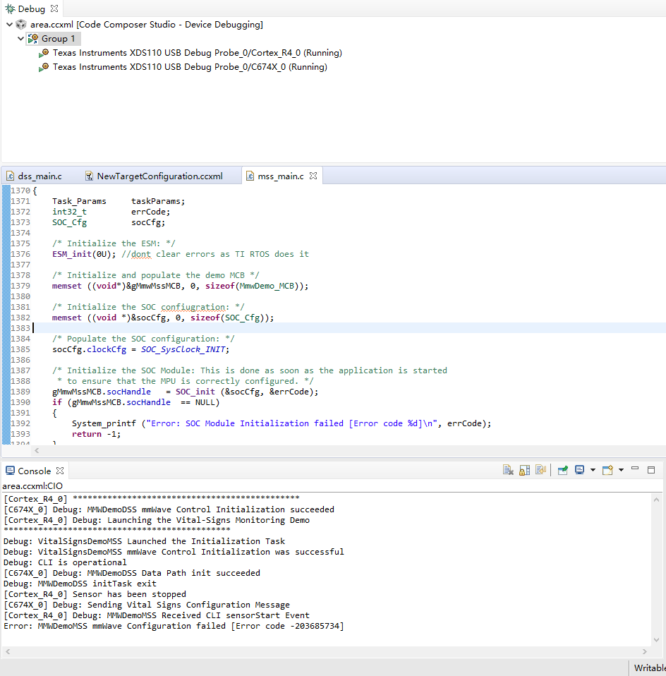Viewport: 666px width, 676px height.
Task: Click the 'return -1;' statement
Action: [x=96, y=434]
